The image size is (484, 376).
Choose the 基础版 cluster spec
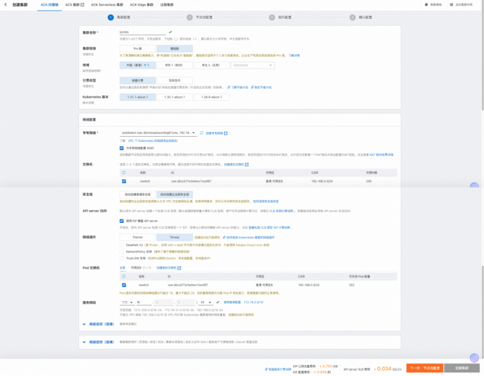175,48
